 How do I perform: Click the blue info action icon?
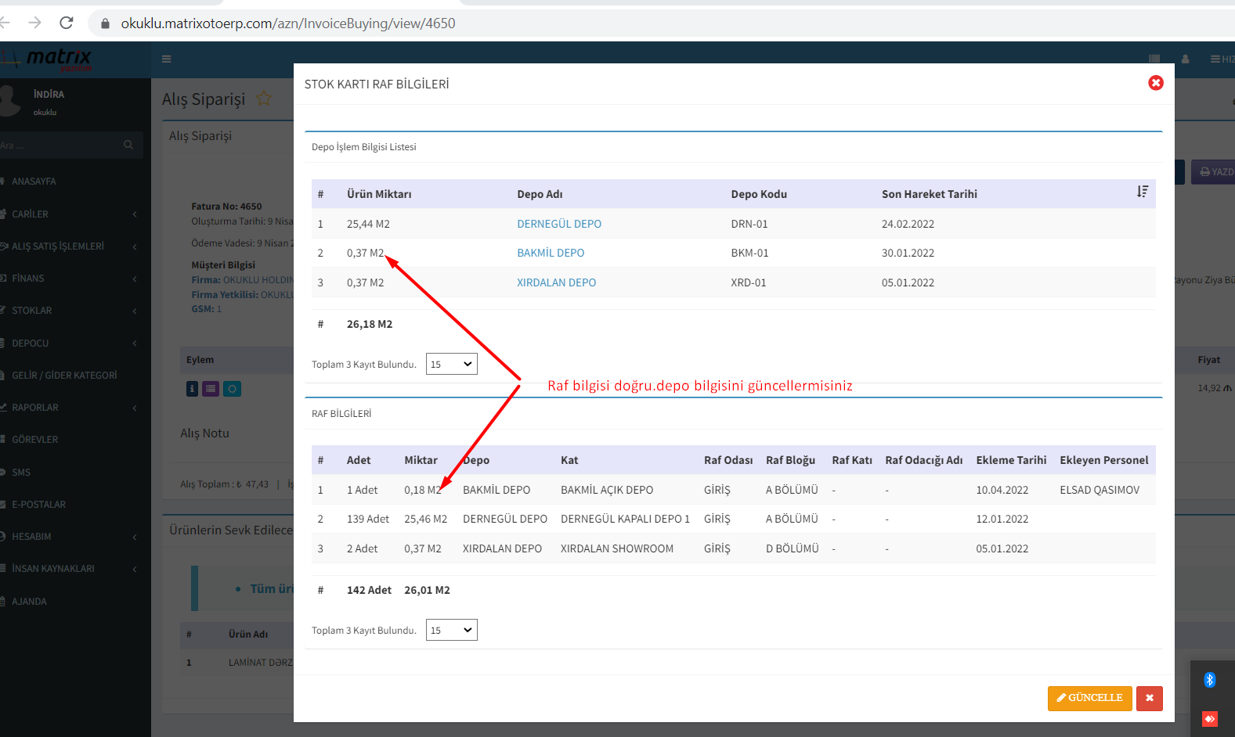pyautogui.click(x=192, y=389)
